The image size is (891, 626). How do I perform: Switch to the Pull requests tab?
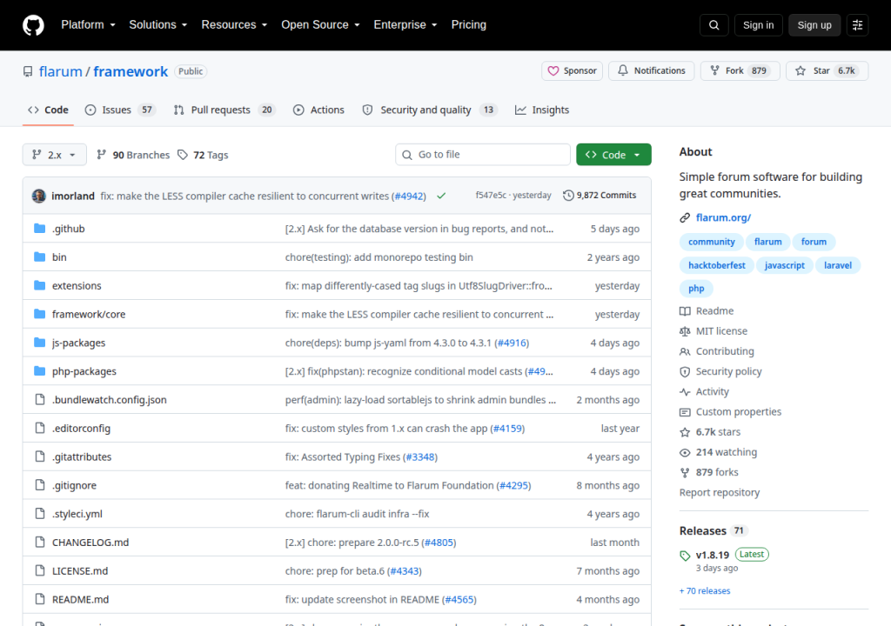tap(224, 110)
